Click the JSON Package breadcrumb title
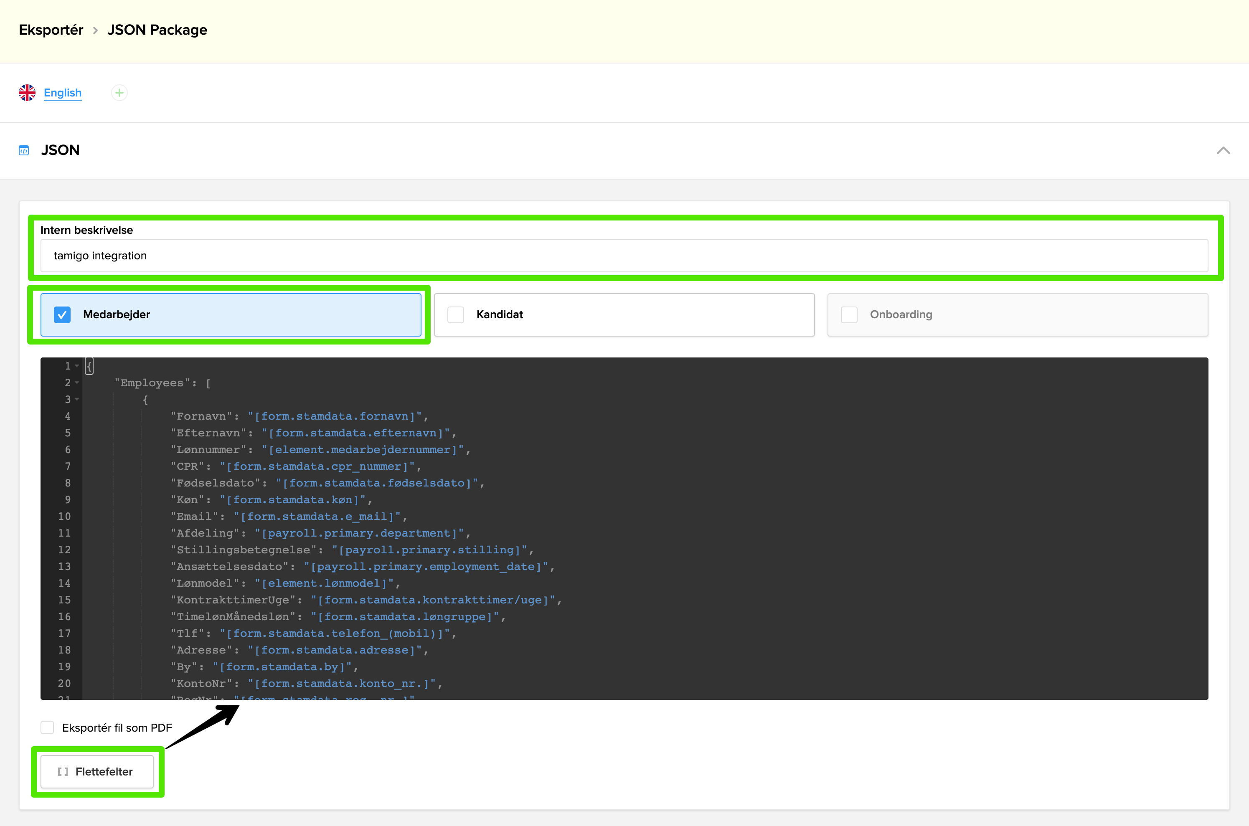The image size is (1249, 826). click(x=157, y=30)
